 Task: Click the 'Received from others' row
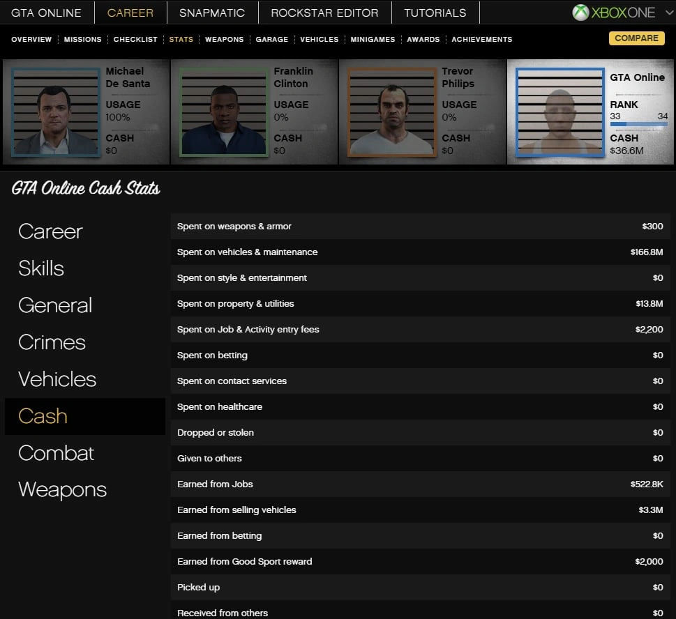[421, 610]
